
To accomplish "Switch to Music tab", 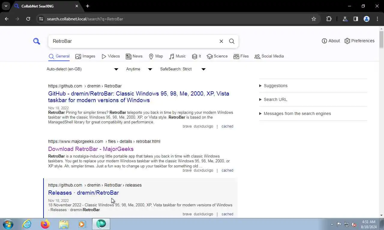I will [178, 56].
